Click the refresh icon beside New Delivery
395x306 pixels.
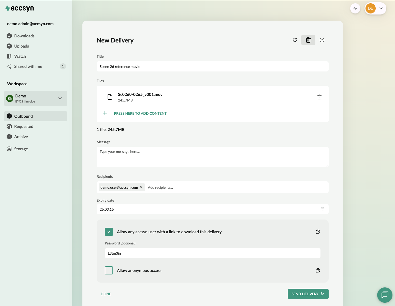(295, 40)
